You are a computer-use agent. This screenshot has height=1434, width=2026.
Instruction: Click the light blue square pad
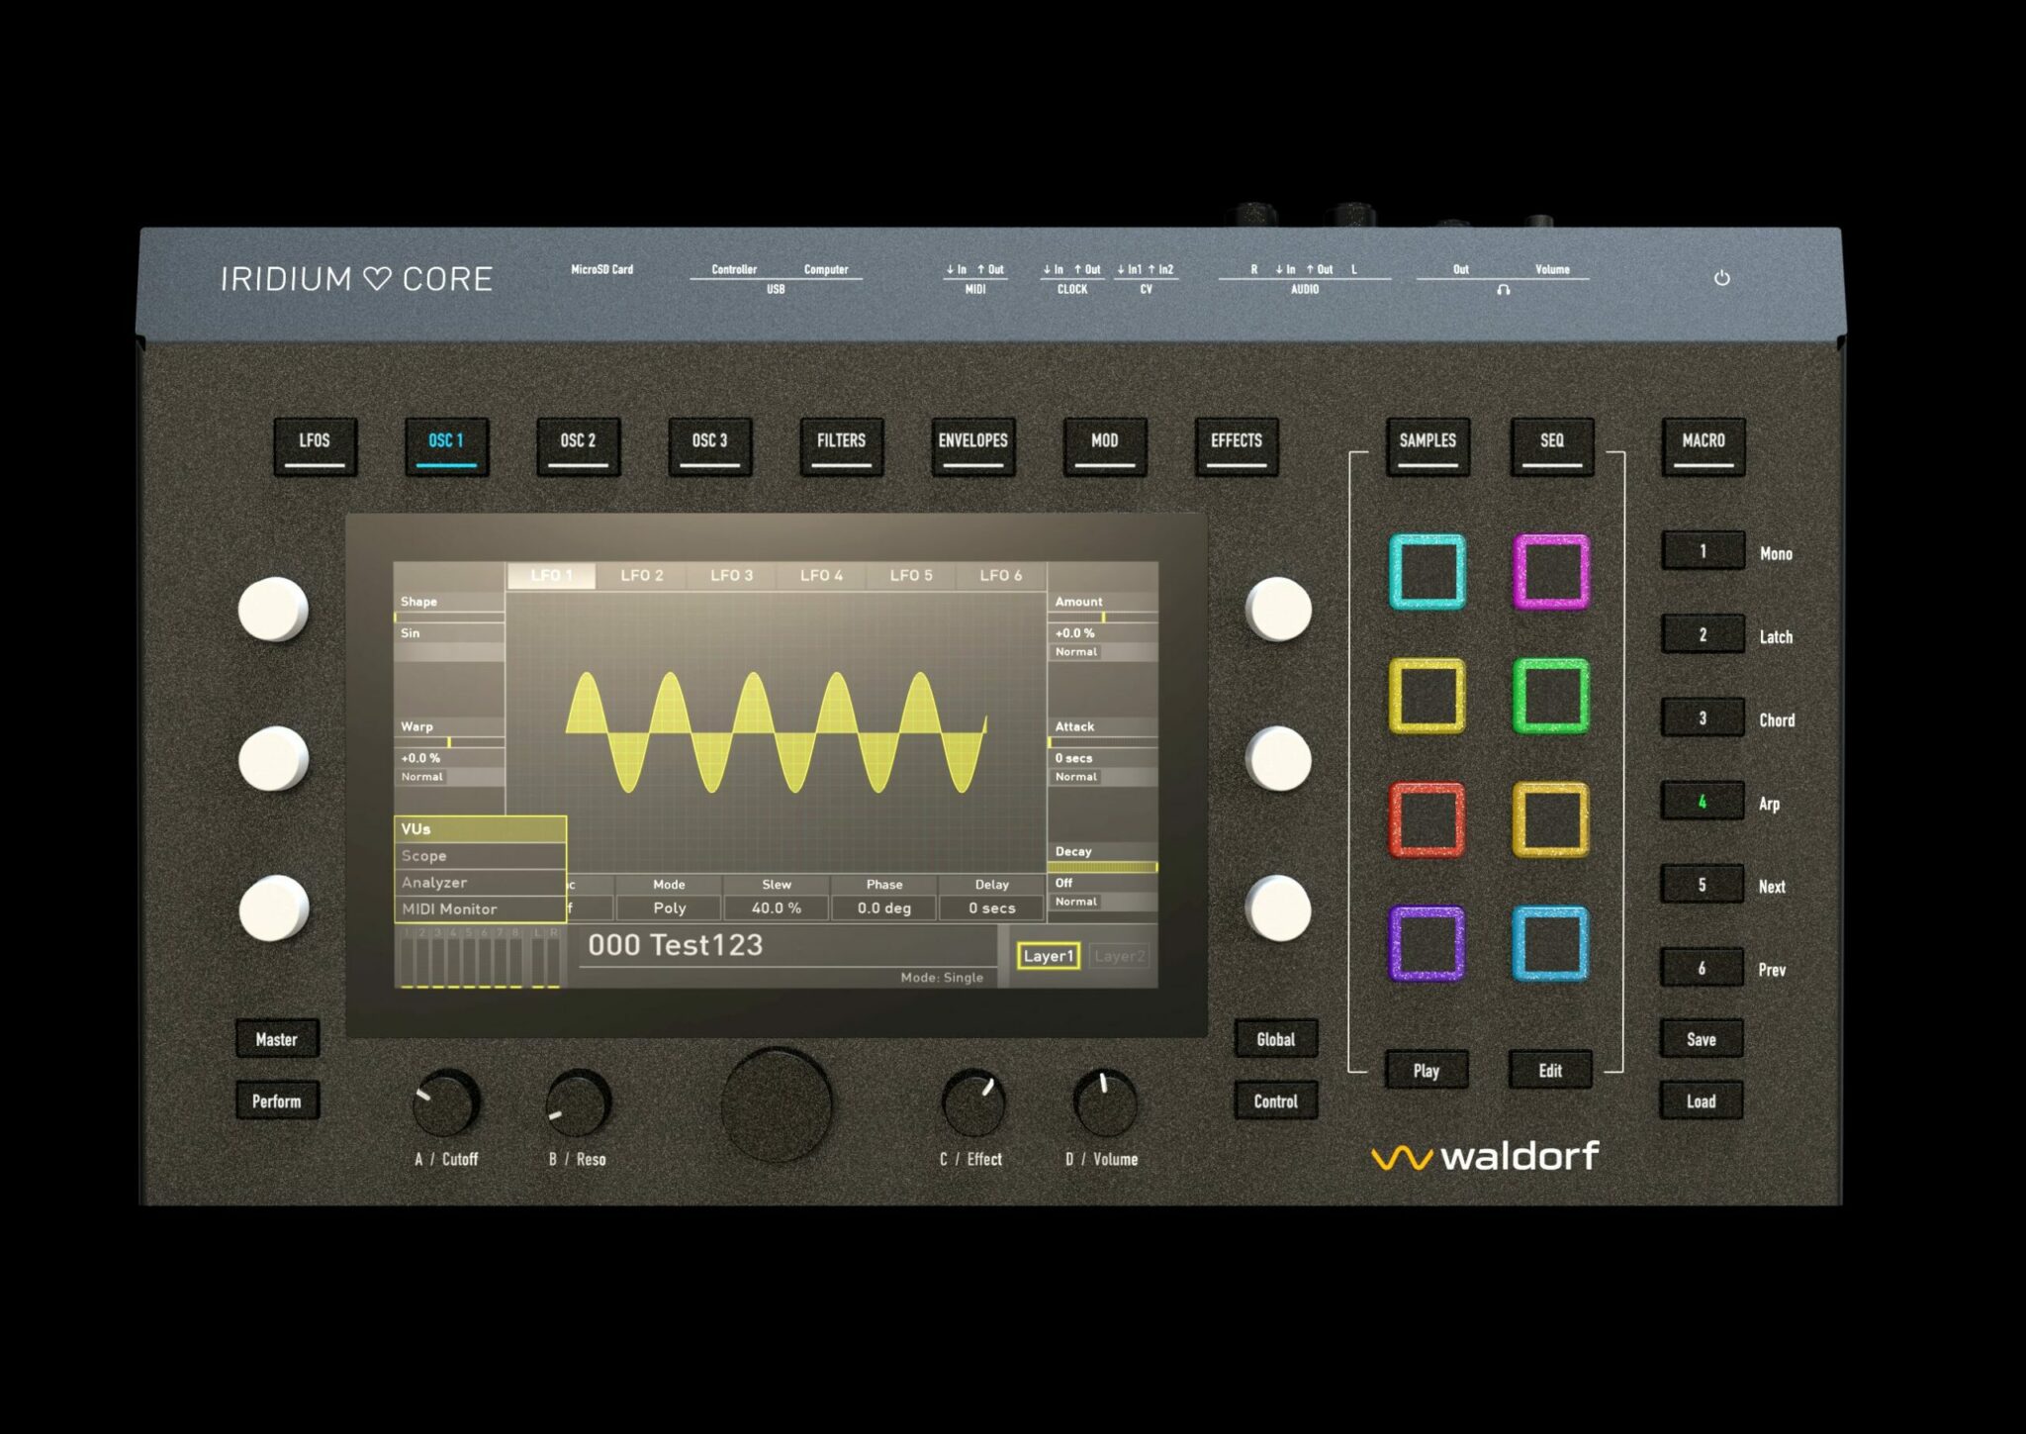(1551, 943)
